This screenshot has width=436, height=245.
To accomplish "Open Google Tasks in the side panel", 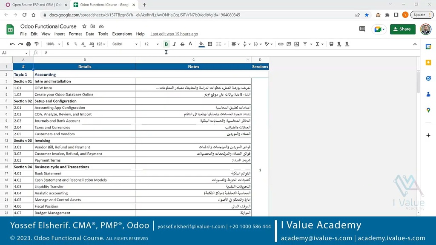I will (428, 78).
